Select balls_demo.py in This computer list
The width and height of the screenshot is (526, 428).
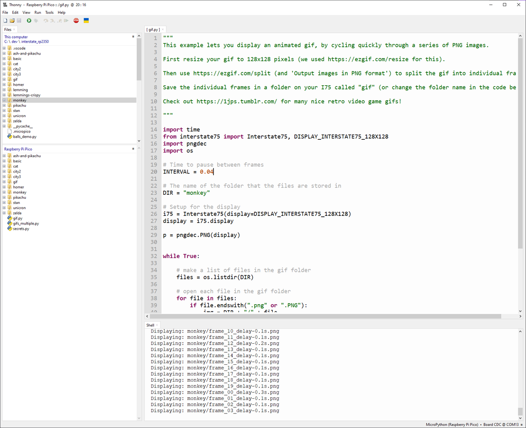point(25,137)
